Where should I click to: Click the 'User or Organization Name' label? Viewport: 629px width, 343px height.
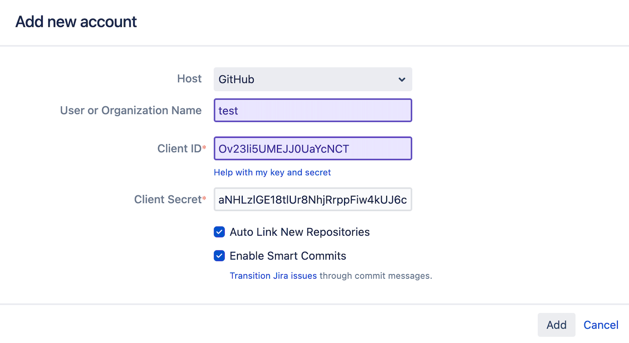click(x=131, y=110)
